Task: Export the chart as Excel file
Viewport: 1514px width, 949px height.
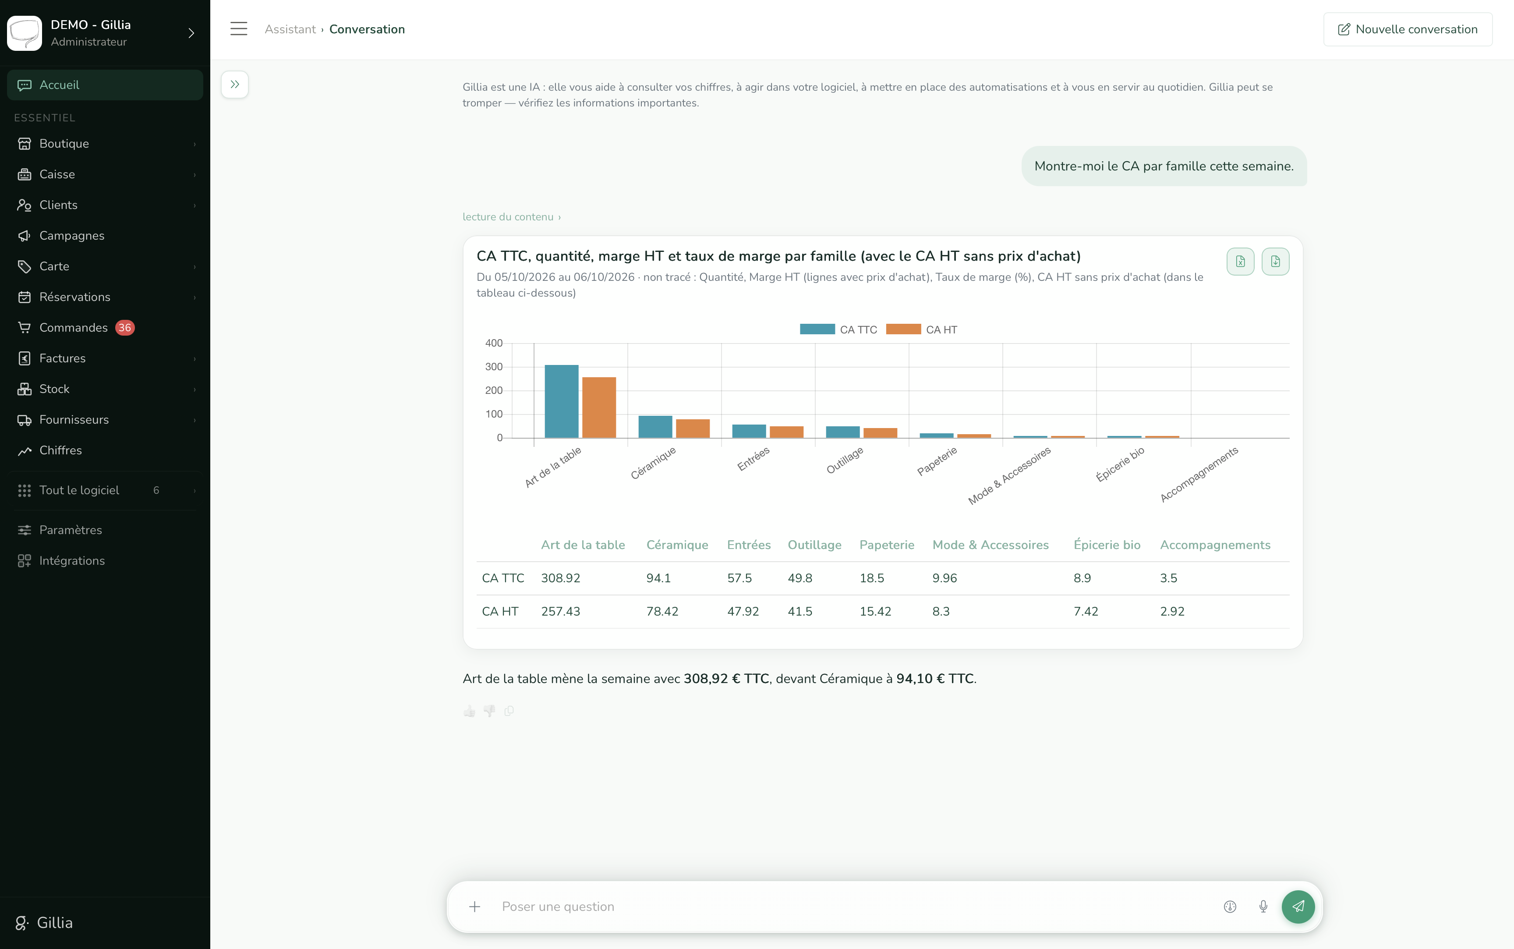Action: coord(1240,261)
